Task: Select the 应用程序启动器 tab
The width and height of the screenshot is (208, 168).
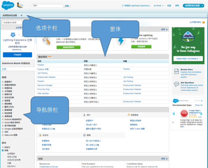Action: pyautogui.click(x=10, y=15)
